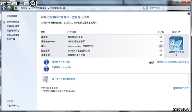This screenshot has width=192, height=112.
Task: Refresh the page with the refresh button
Action: pos(144,8)
